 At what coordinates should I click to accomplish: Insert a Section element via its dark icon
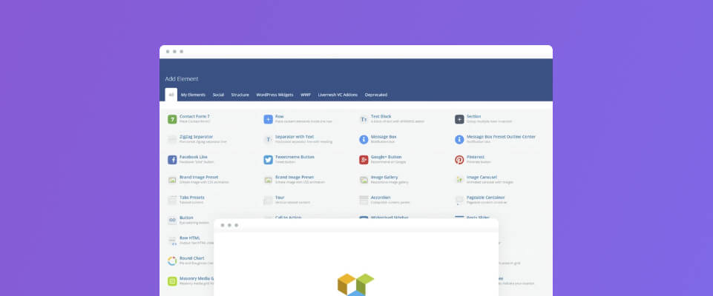coord(459,119)
